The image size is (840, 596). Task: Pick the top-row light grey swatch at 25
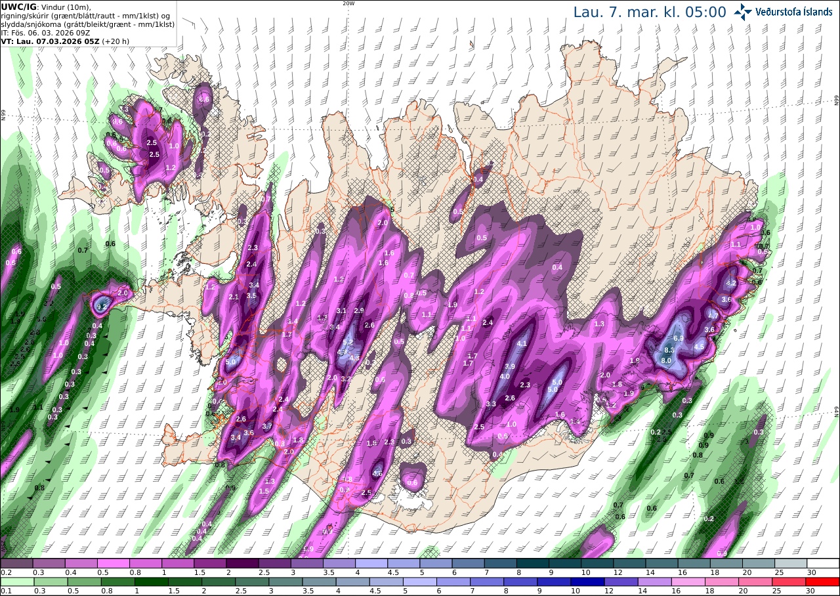791,563
